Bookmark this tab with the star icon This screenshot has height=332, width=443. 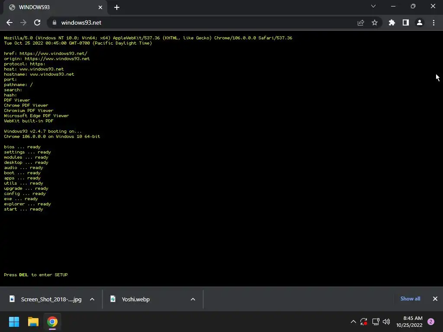[x=375, y=22]
